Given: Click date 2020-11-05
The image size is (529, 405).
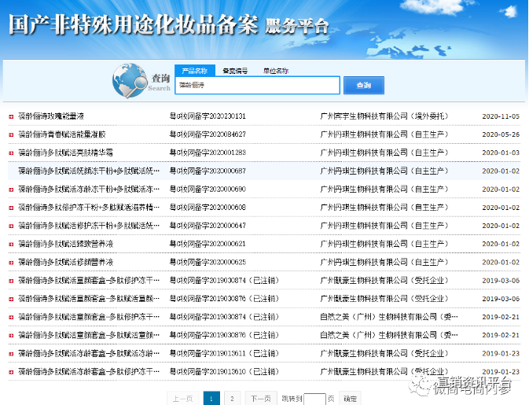Looking at the screenshot, I should coord(501,116).
